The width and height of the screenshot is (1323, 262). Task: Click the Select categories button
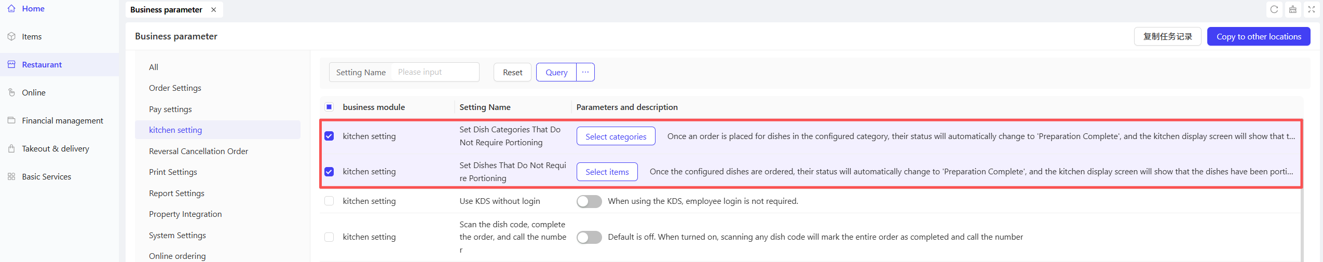pyautogui.click(x=616, y=136)
